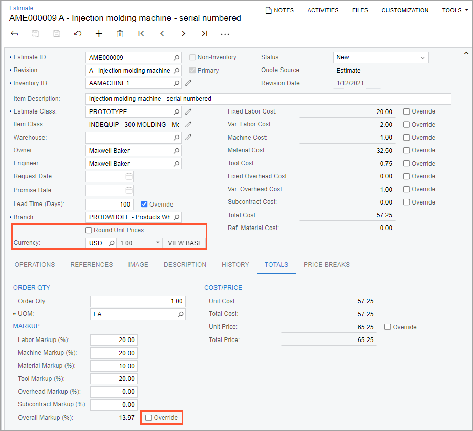The width and height of the screenshot is (473, 431).
Task: Open the more actions ellipsis menu
Action: pyautogui.click(x=225, y=34)
